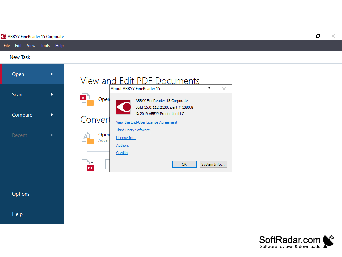The image size is (342, 257).
Task: Expand the Open section in the sidebar
Action: (x=32, y=74)
